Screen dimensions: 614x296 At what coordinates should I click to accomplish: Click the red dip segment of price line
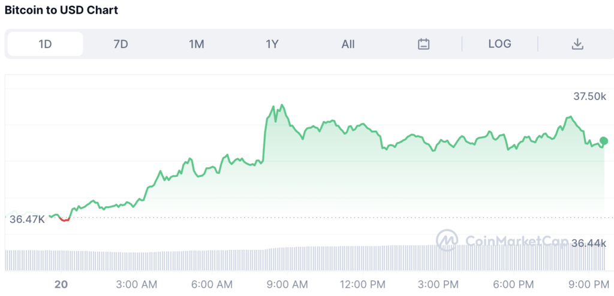click(64, 220)
